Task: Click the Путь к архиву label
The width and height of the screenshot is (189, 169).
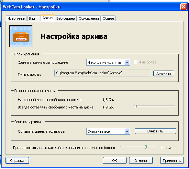Action: (30, 74)
